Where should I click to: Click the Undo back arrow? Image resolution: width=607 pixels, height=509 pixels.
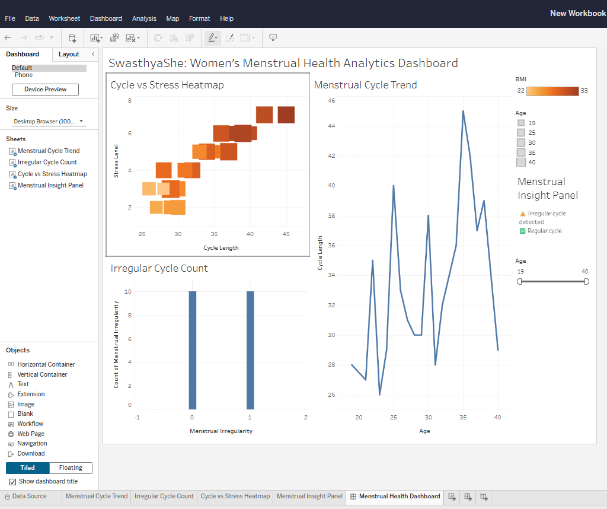pos(8,37)
